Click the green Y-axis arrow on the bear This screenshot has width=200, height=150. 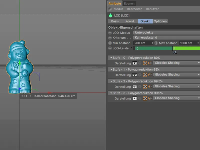20,62
